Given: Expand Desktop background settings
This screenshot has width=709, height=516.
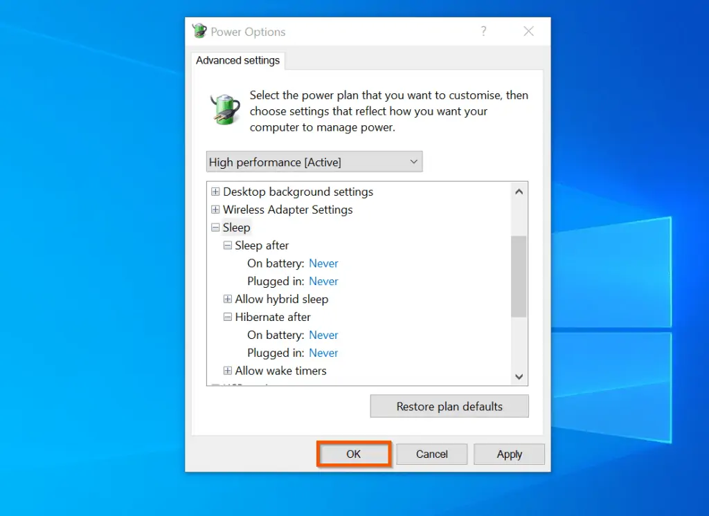Looking at the screenshot, I should tap(215, 192).
